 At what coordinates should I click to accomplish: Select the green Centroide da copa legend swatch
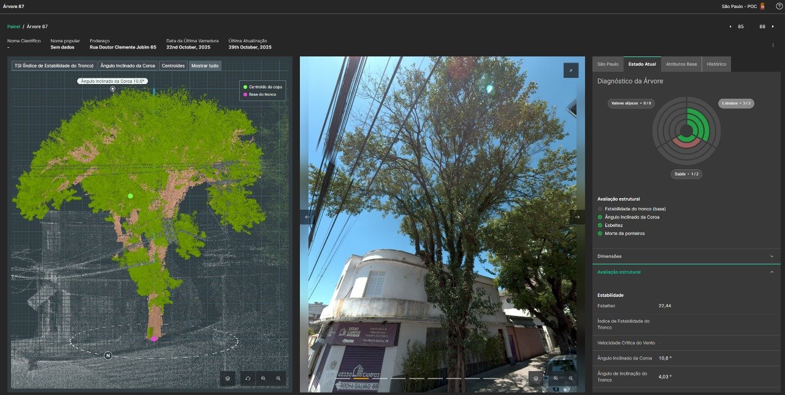tap(245, 88)
